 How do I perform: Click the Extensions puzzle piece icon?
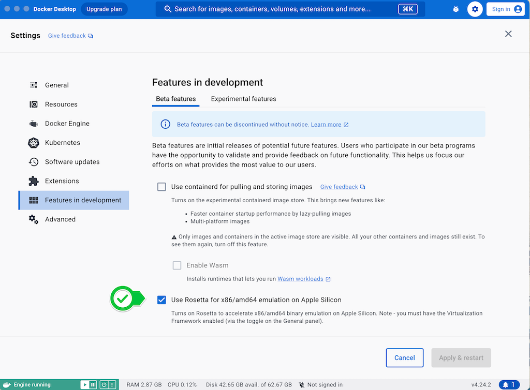34,181
